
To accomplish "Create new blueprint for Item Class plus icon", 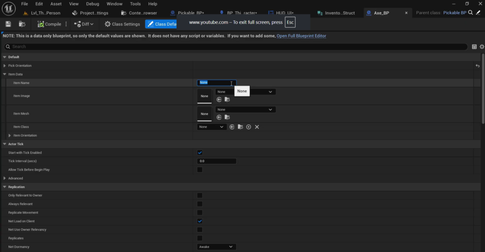I will point(249,127).
